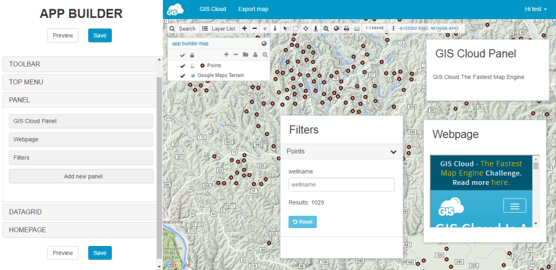Screen dimensions: 556x270
Task: Toggle the Layer List panel
Action: (219, 28)
